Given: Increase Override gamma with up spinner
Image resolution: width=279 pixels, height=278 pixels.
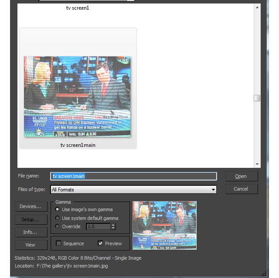Looking at the screenshot, I should (113, 225).
